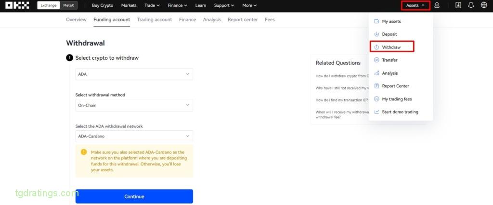Open the ADA crypto dropdown
The width and height of the screenshot is (493, 205).
click(x=134, y=74)
